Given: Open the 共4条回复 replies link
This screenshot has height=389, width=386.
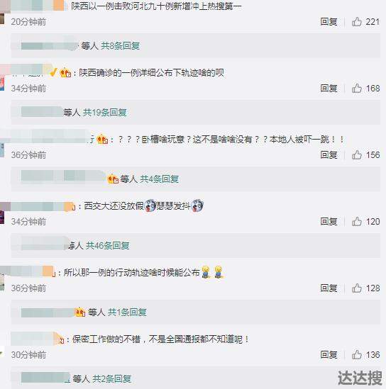Looking at the screenshot, I should pos(160,179).
